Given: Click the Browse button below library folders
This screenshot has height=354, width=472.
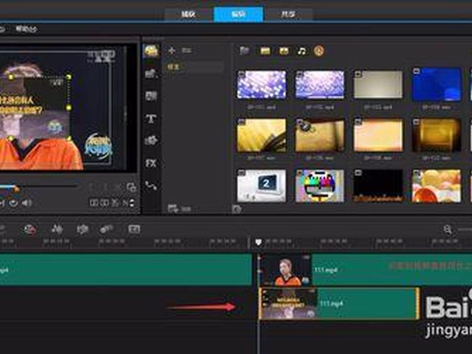Looking at the screenshot, I should 179,208.
